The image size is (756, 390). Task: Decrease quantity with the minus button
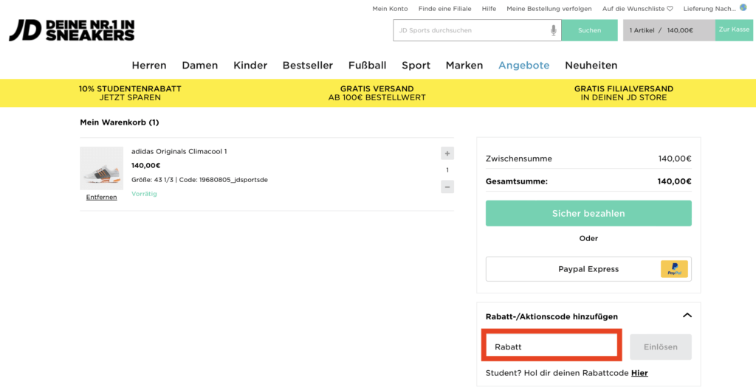[447, 187]
